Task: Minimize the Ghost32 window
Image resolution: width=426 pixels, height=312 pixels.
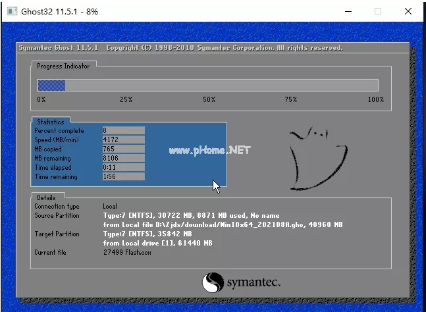Action: point(348,11)
